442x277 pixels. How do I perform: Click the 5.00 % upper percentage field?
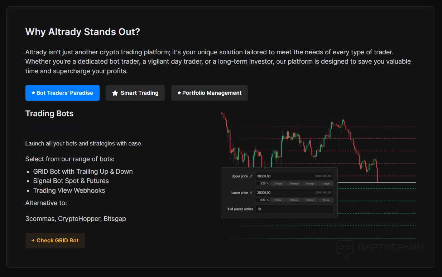coord(263,183)
